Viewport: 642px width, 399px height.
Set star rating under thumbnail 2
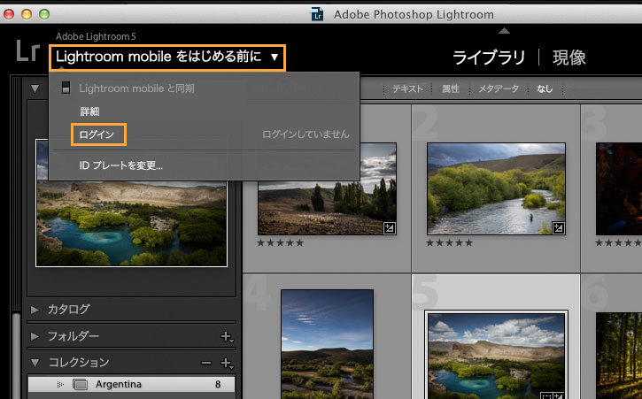point(449,243)
